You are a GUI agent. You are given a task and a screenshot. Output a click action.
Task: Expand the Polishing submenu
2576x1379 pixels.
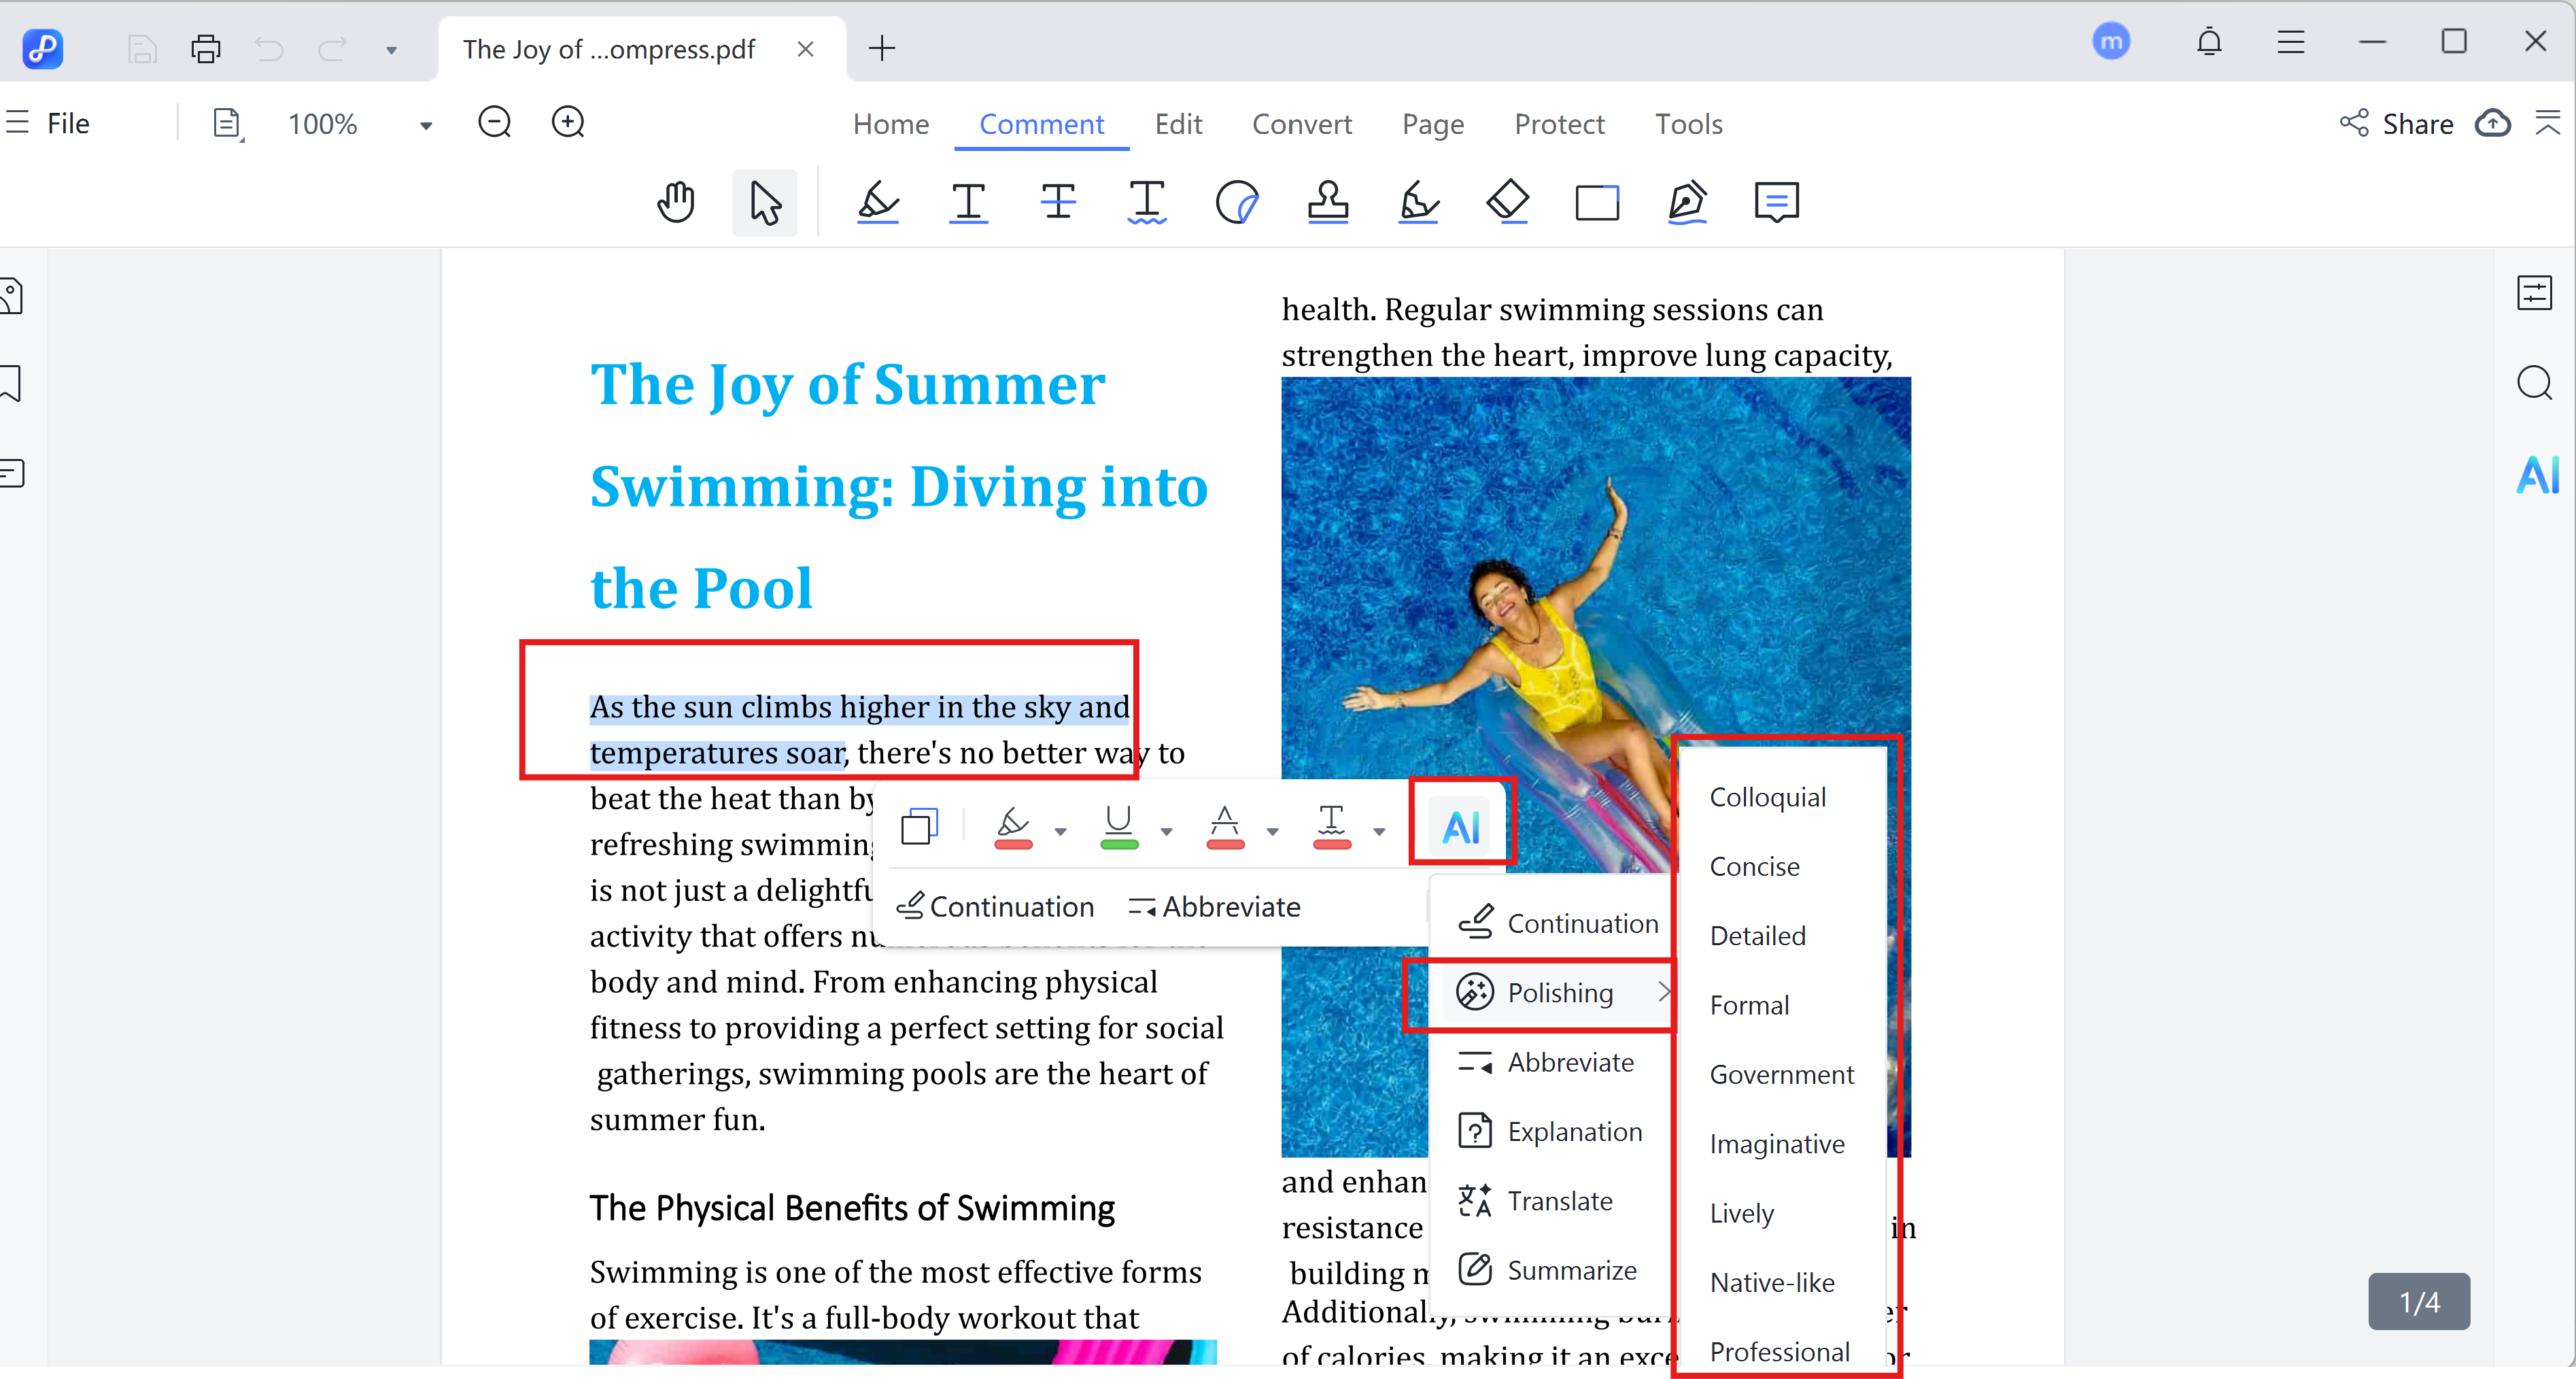pos(1559,992)
